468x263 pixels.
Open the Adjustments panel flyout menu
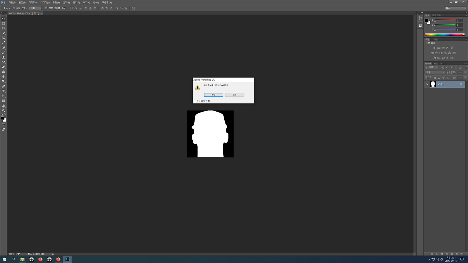click(x=466, y=39)
